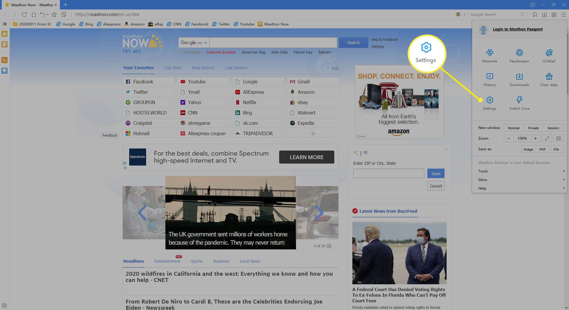Show next slideshow image arrow
This screenshot has height=310, width=569.
[x=319, y=212]
